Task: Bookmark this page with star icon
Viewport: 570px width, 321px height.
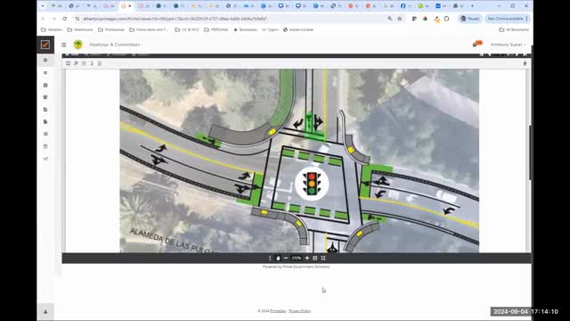Action: [x=400, y=19]
